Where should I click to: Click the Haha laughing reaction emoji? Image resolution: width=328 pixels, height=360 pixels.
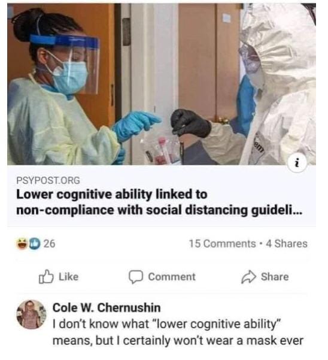click(22, 244)
